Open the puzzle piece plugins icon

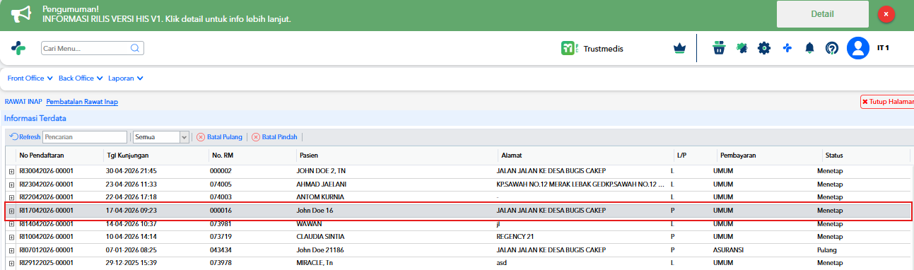(742, 48)
